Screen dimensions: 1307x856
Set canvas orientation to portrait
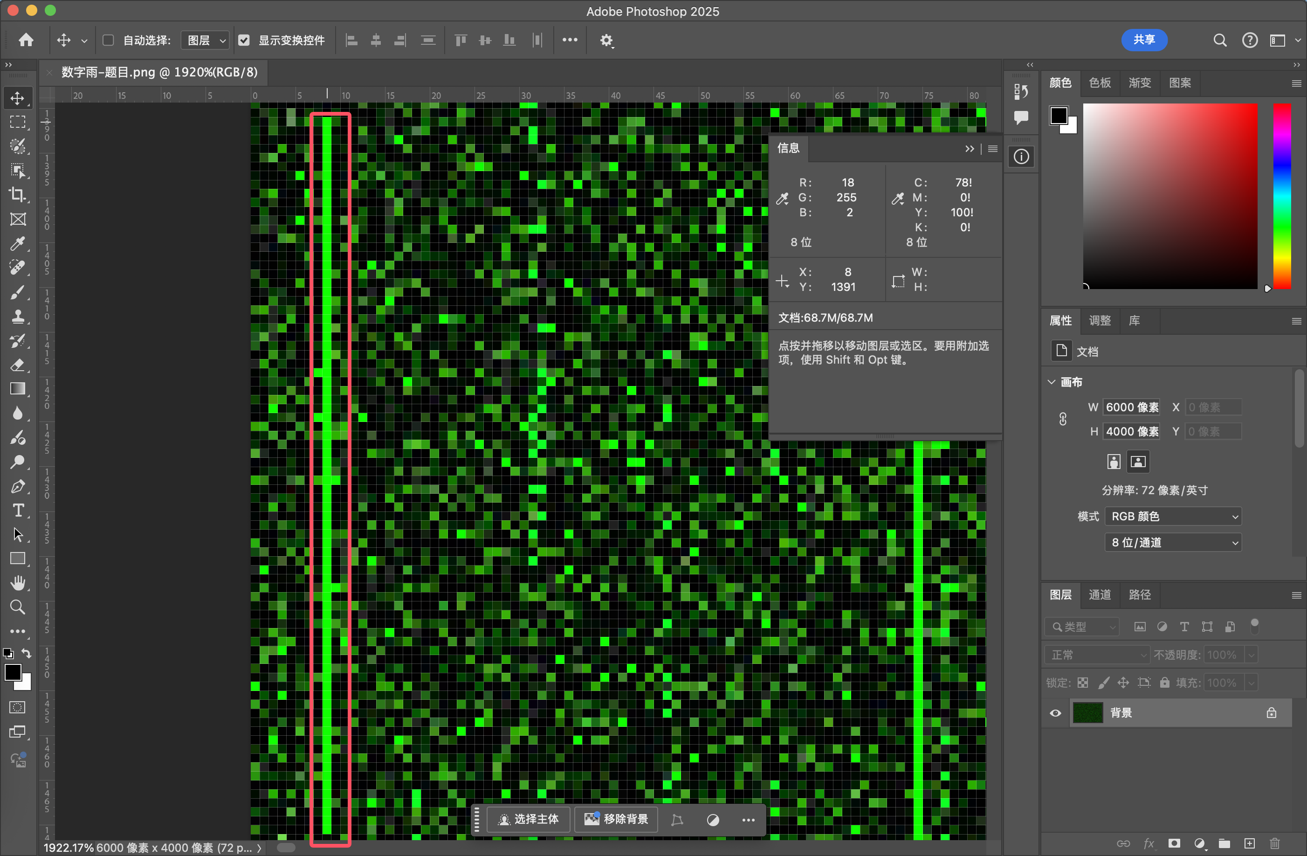1114,462
